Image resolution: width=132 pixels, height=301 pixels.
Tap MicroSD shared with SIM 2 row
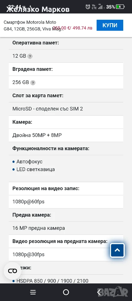(x=66, y=109)
